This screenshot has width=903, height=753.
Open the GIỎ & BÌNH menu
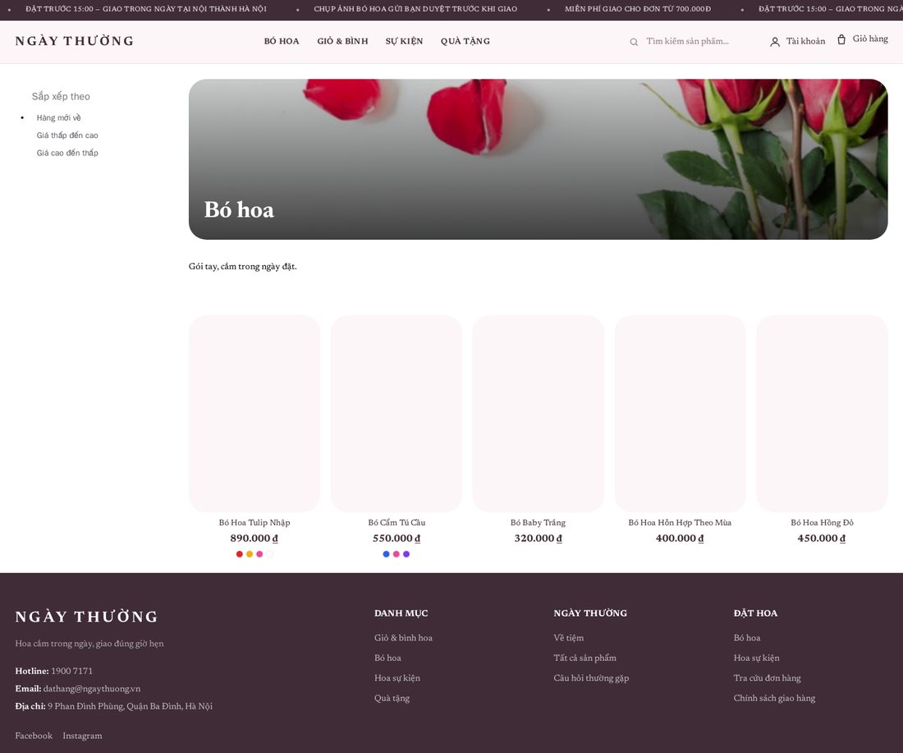coord(342,42)
